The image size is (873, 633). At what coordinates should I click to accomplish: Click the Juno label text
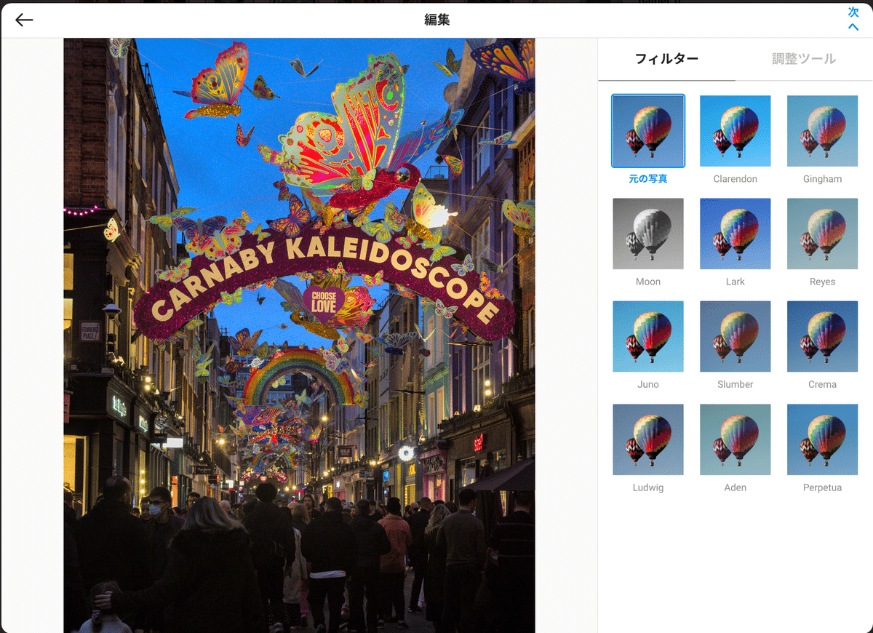coord(648,384)
